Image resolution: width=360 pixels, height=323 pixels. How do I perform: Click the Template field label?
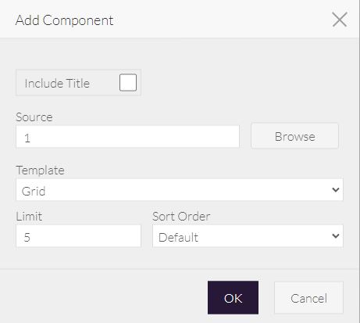(40, 170)
